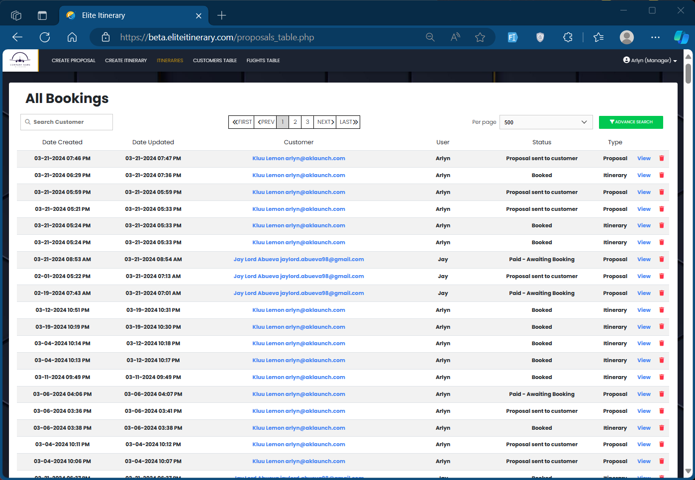Viewport: 695px width, 480px height.
Task: Add page to favorites star
Action: click(x=480, y=37)
